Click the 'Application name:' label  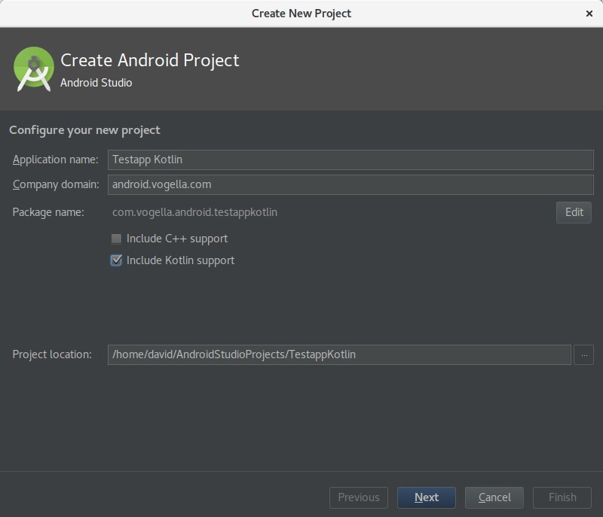pos(55,160)
